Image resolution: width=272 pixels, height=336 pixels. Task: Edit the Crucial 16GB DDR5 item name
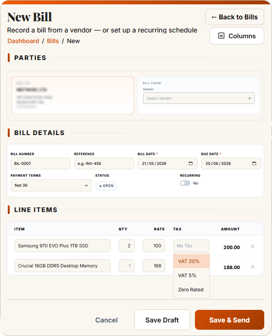point(63,266)
